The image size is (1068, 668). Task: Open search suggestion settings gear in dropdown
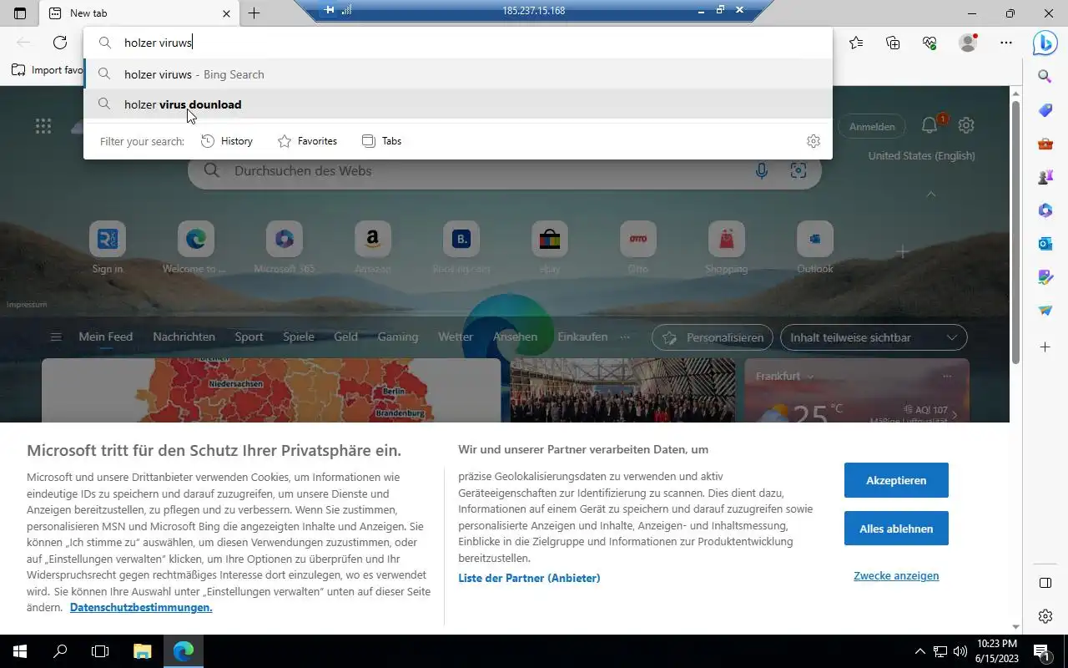pos(814,141)
